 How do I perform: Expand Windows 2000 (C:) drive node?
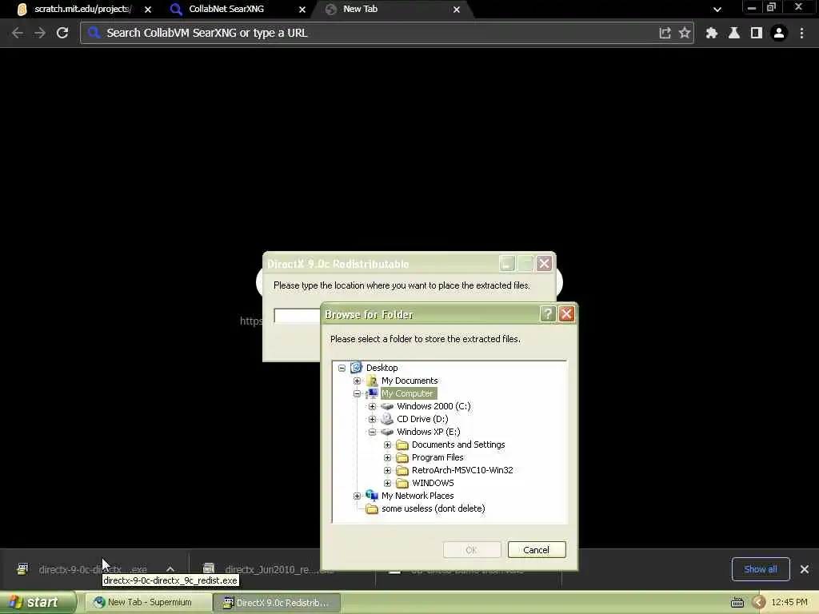[372, 406]
